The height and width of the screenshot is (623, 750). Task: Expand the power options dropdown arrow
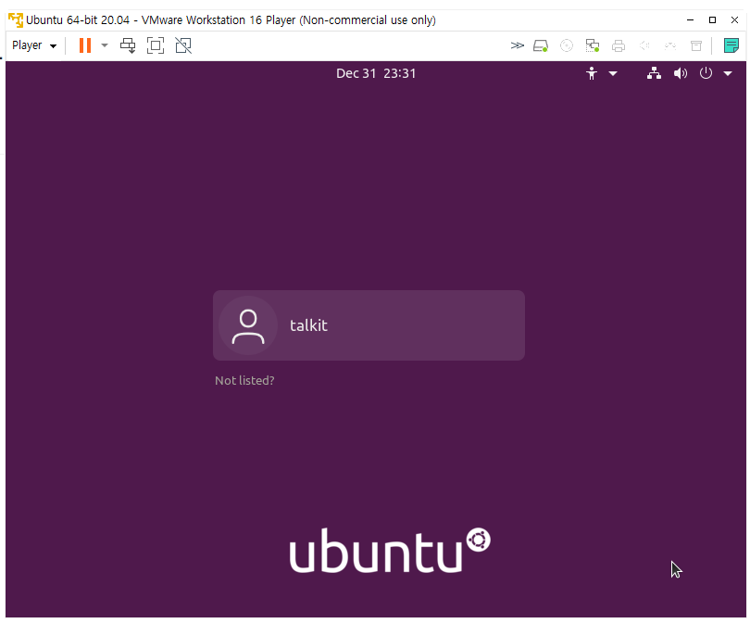tap(105, 45)
